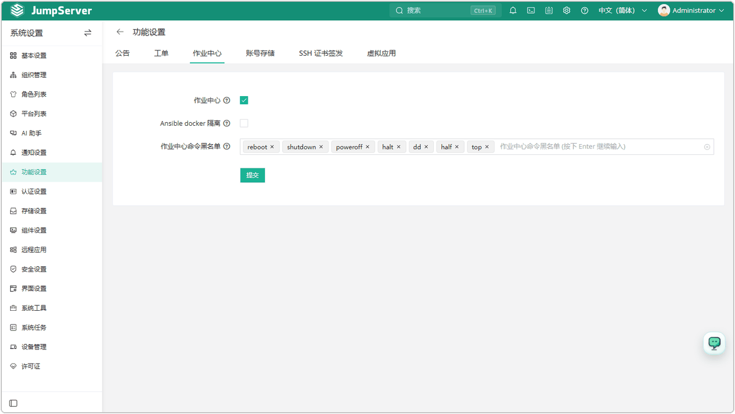Viewport: 735px width, 414px height.
Task: Switch to the 工单 tab
Action: [161, 53]
